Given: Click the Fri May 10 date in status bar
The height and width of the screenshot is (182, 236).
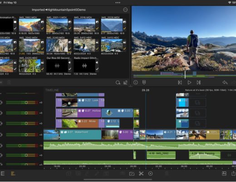Looking at the screenshot, I should click(x=10, y=3).
